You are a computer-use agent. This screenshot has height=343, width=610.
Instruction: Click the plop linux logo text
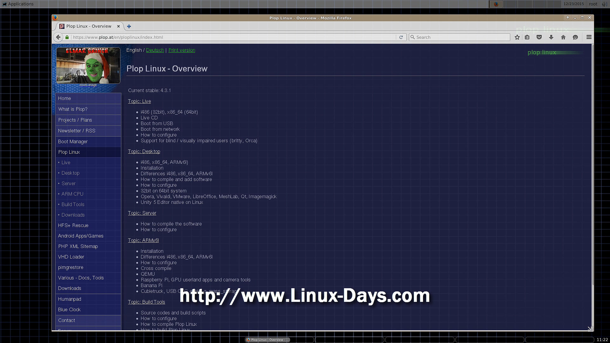(542, 52)
